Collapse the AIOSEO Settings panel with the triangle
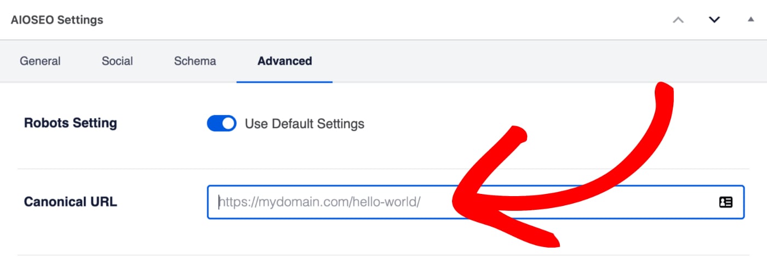Viewport: 767px width, 258px height. pos(751,19)
